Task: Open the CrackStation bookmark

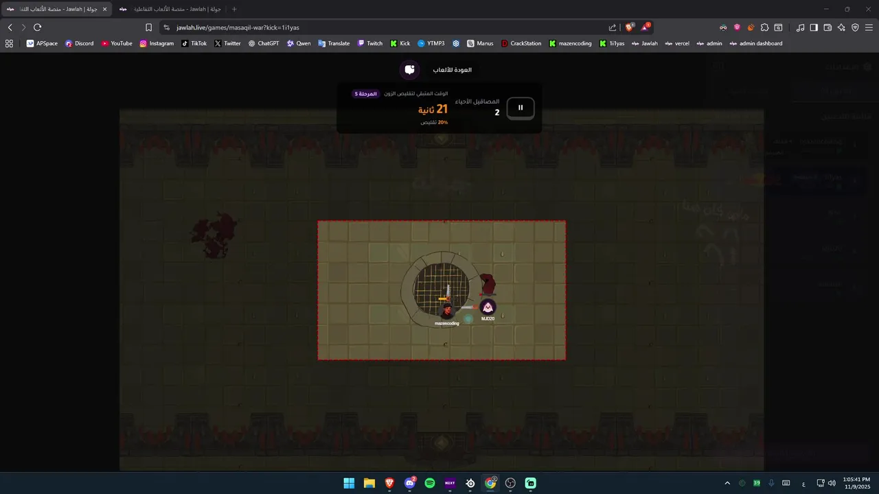Action: pyautogui.click(x=521, y=43)
